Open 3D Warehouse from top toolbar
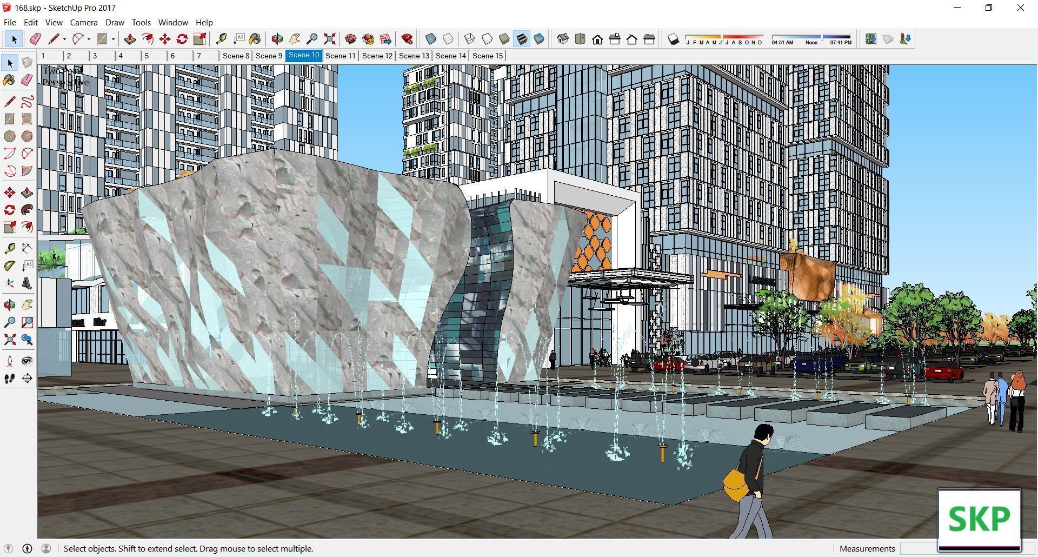 point(351,39)
